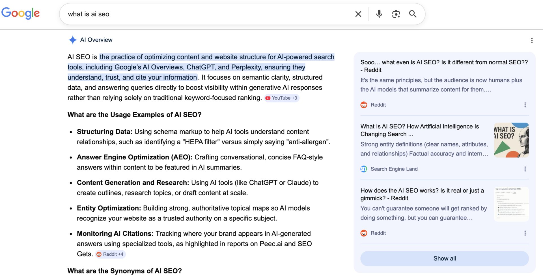
Task: Open 'Sooo... what even is AI SEO?' link
Action: [444, 66]
